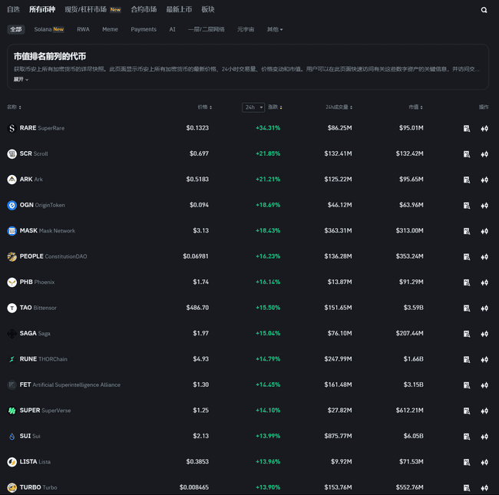Image resolution: width=499 pixels, height=495 pixels.
Task: Select the Meme category filter
Action: [110, 29]
